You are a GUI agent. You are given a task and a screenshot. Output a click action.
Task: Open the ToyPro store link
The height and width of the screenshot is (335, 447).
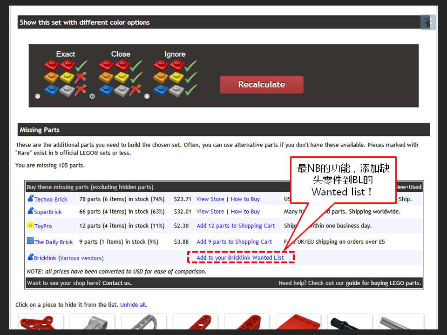click(x=43, y=226)
